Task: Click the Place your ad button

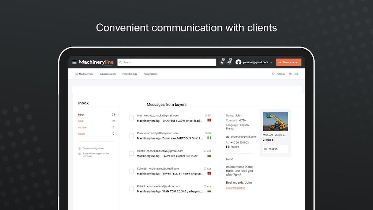Action: [289, 62]
